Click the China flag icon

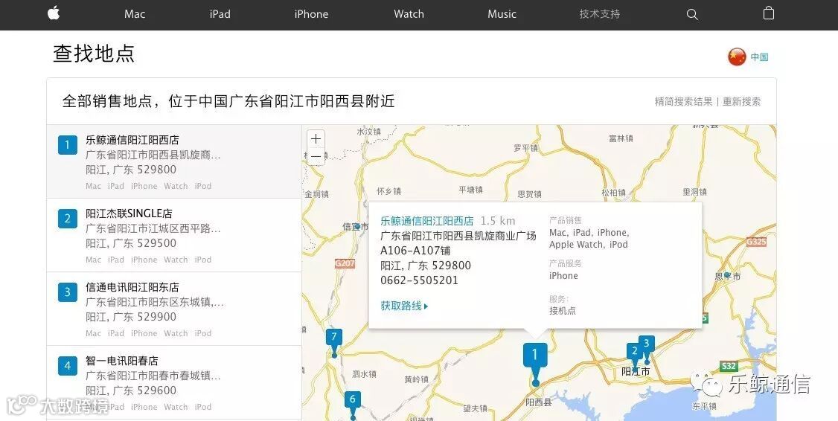click(737, 57)
